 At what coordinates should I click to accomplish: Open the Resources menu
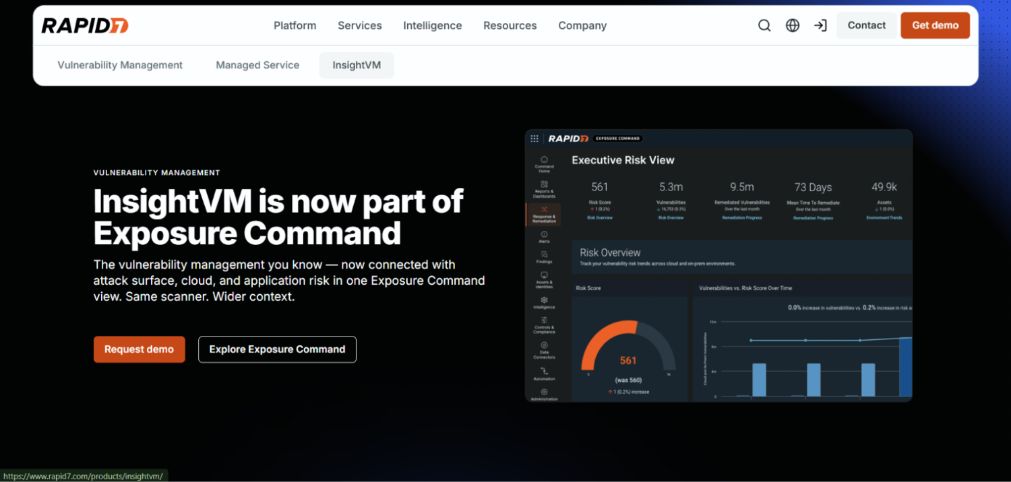[x=510, y=26]
